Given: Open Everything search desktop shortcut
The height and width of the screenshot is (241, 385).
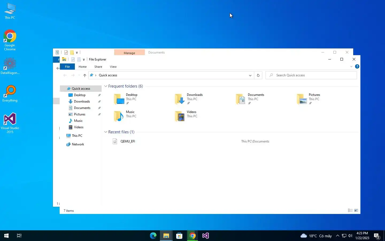Looking at the screenshot, I should [10, 94].
